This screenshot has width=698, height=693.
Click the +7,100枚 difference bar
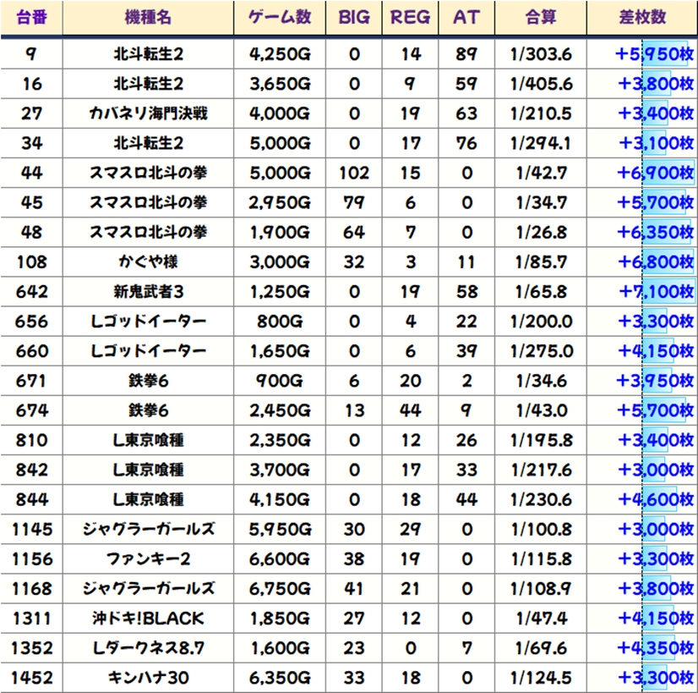[x=655, y=292]
